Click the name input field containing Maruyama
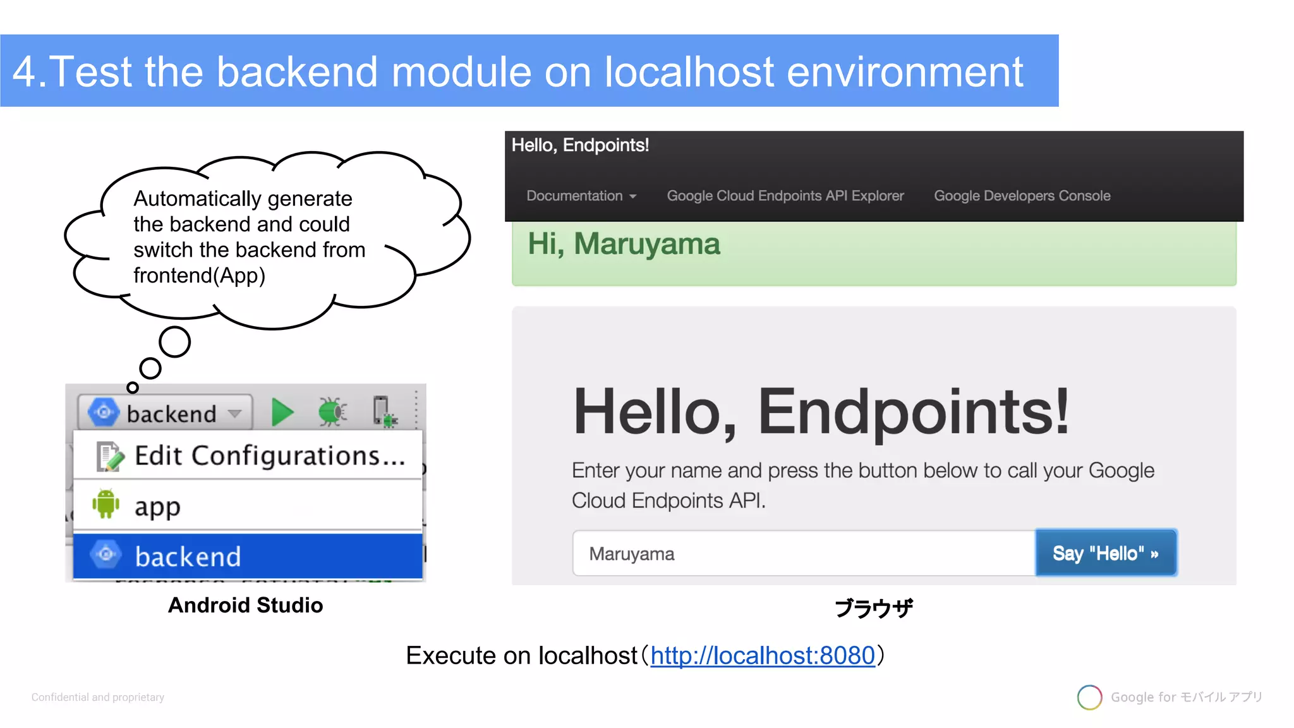Screen dimensions: 1294x728 tap(804, 554)
